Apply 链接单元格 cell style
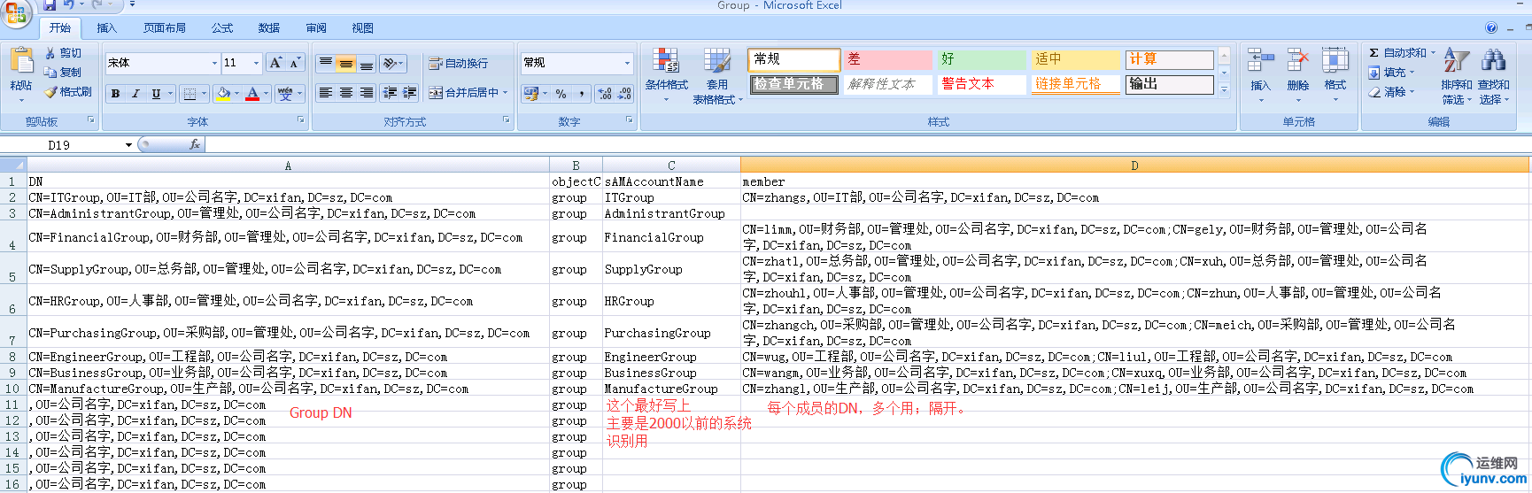This screenshot has height=493, width=1532. coord(1075,84)
